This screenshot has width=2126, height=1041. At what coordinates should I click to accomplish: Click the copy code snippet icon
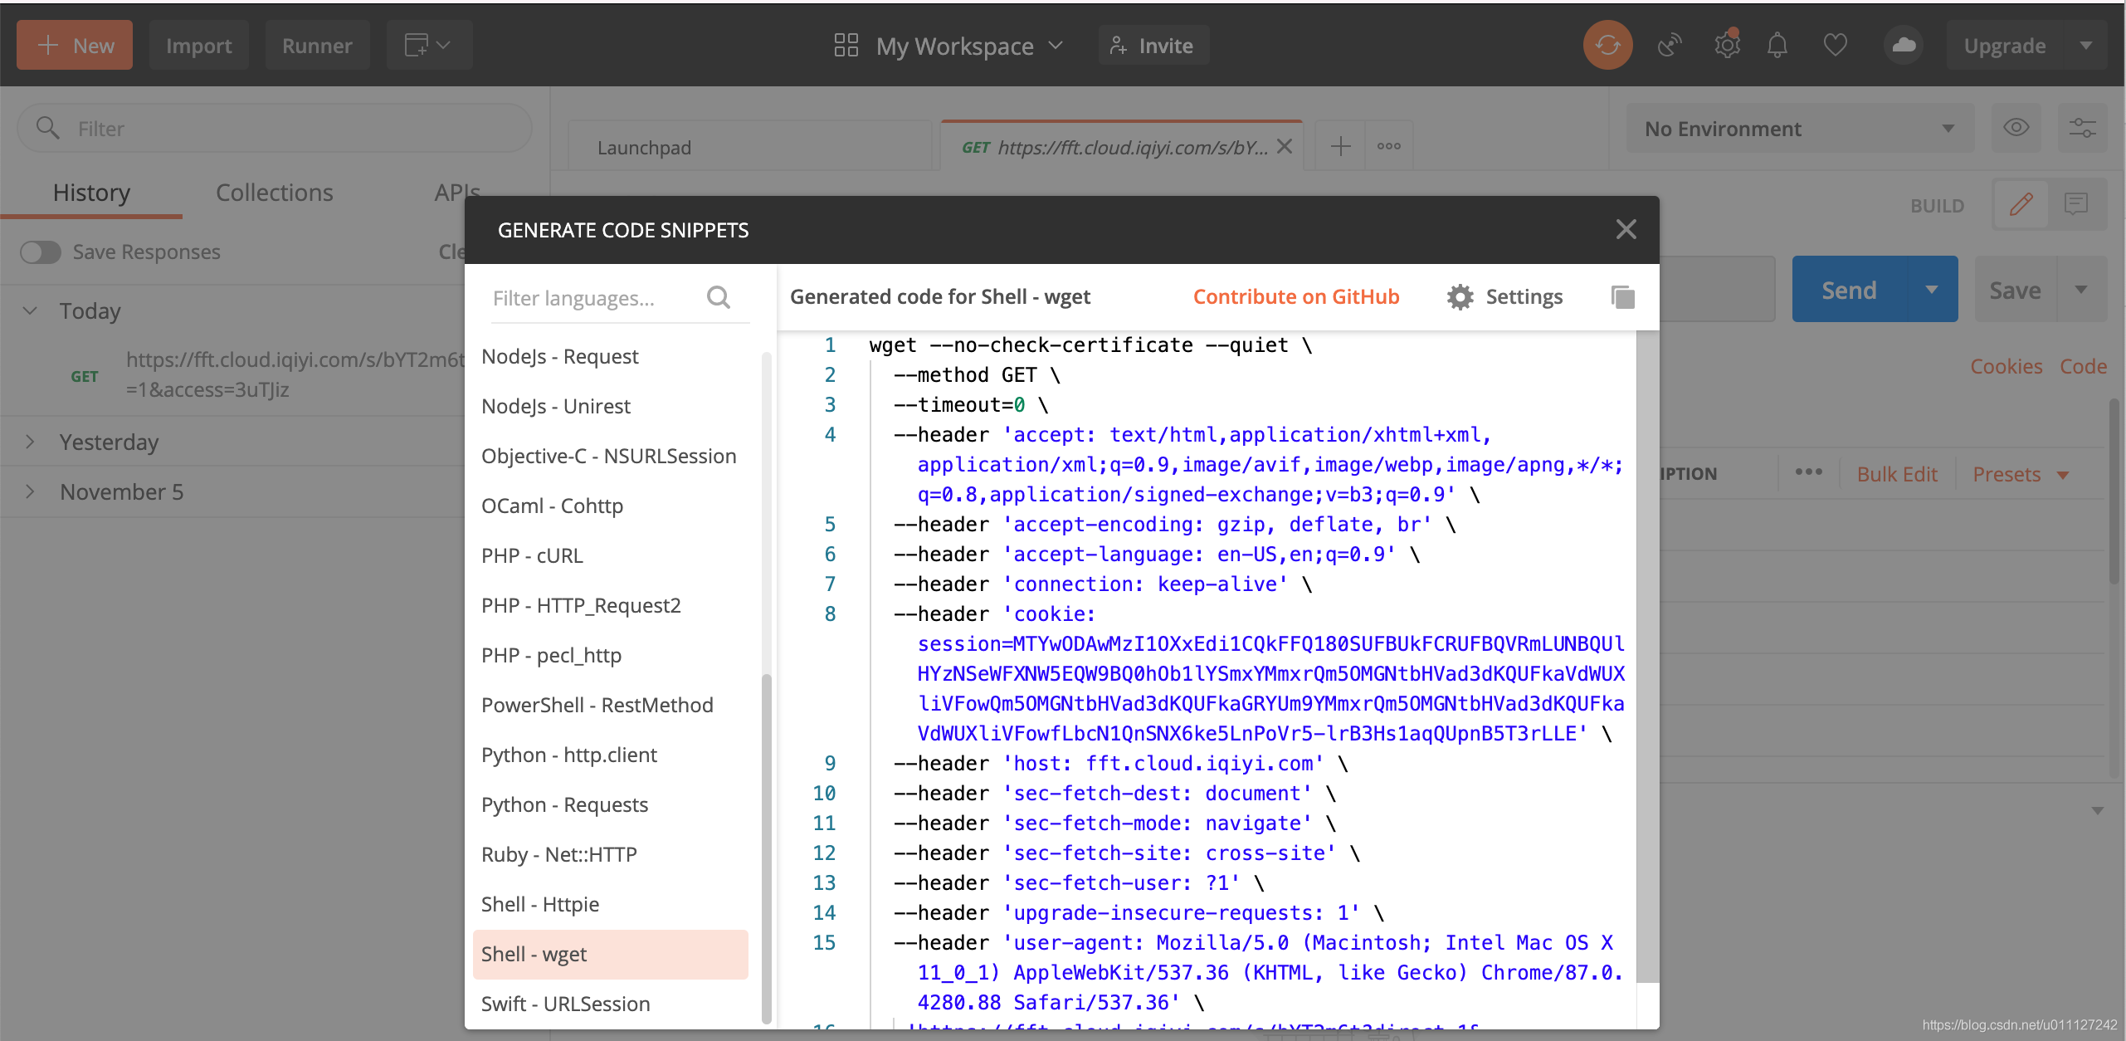(x=1623, y=297)
